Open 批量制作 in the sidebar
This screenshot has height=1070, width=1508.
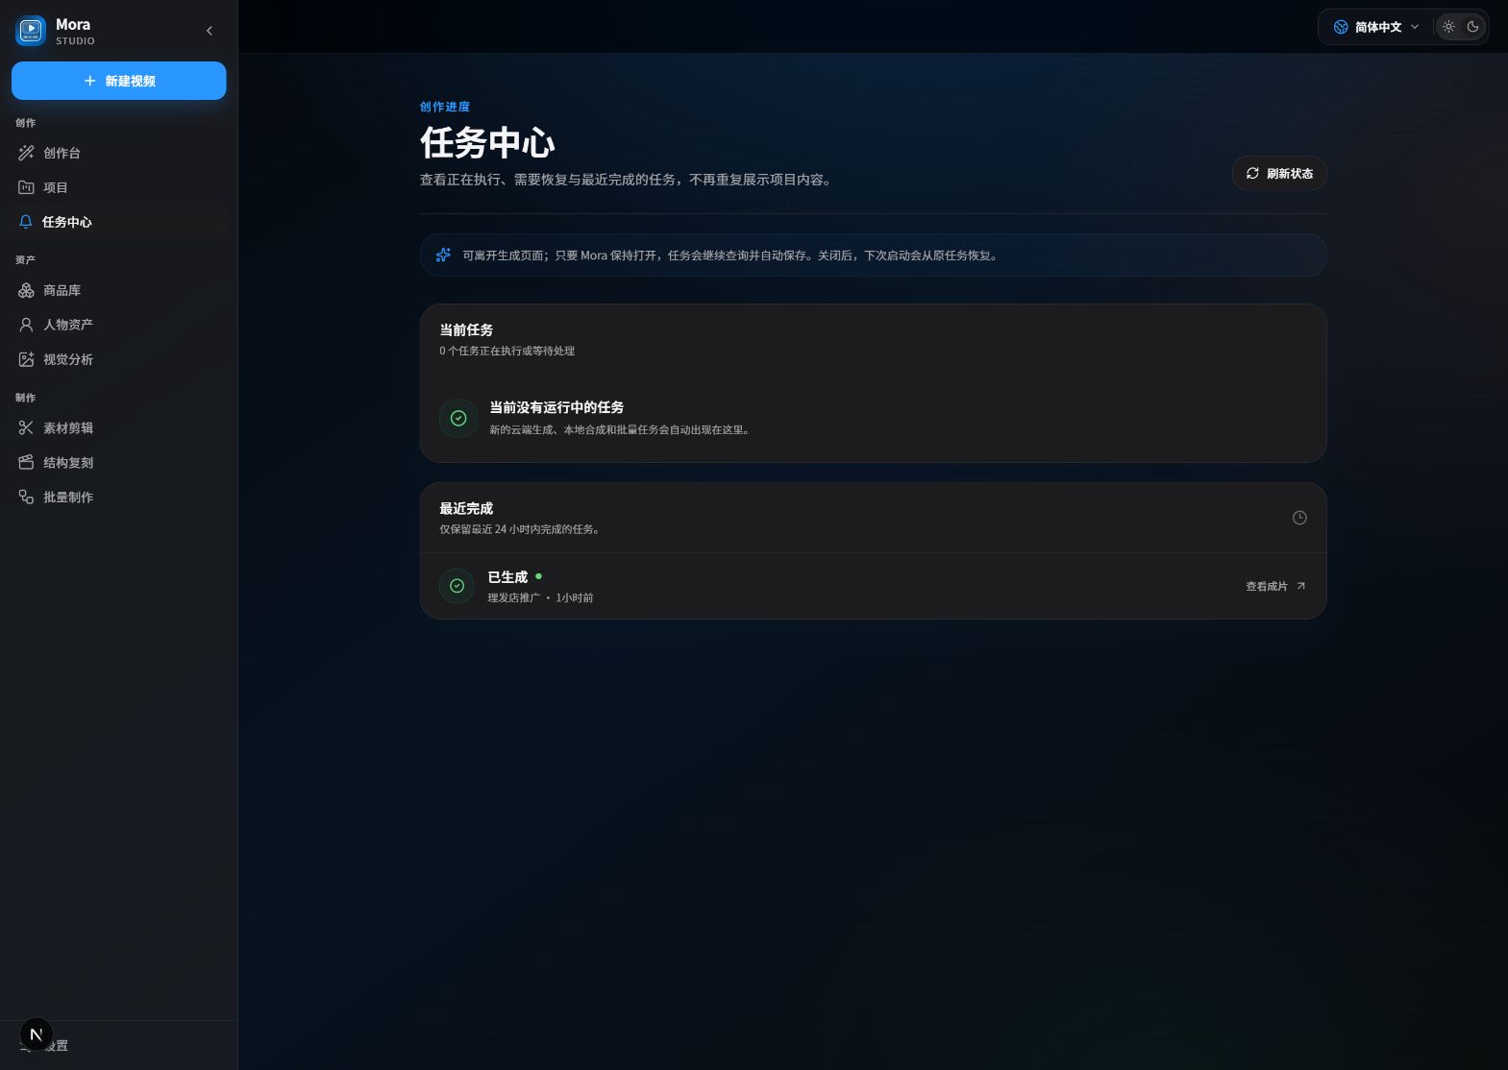coord(119,497)
